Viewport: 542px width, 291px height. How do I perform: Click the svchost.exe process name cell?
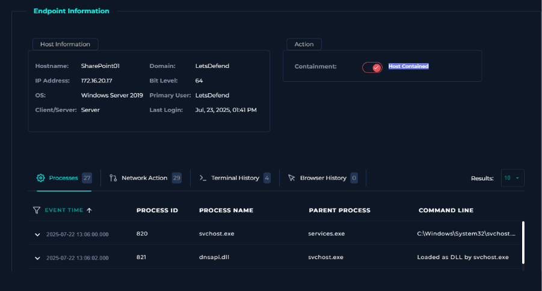coord(217,234)
